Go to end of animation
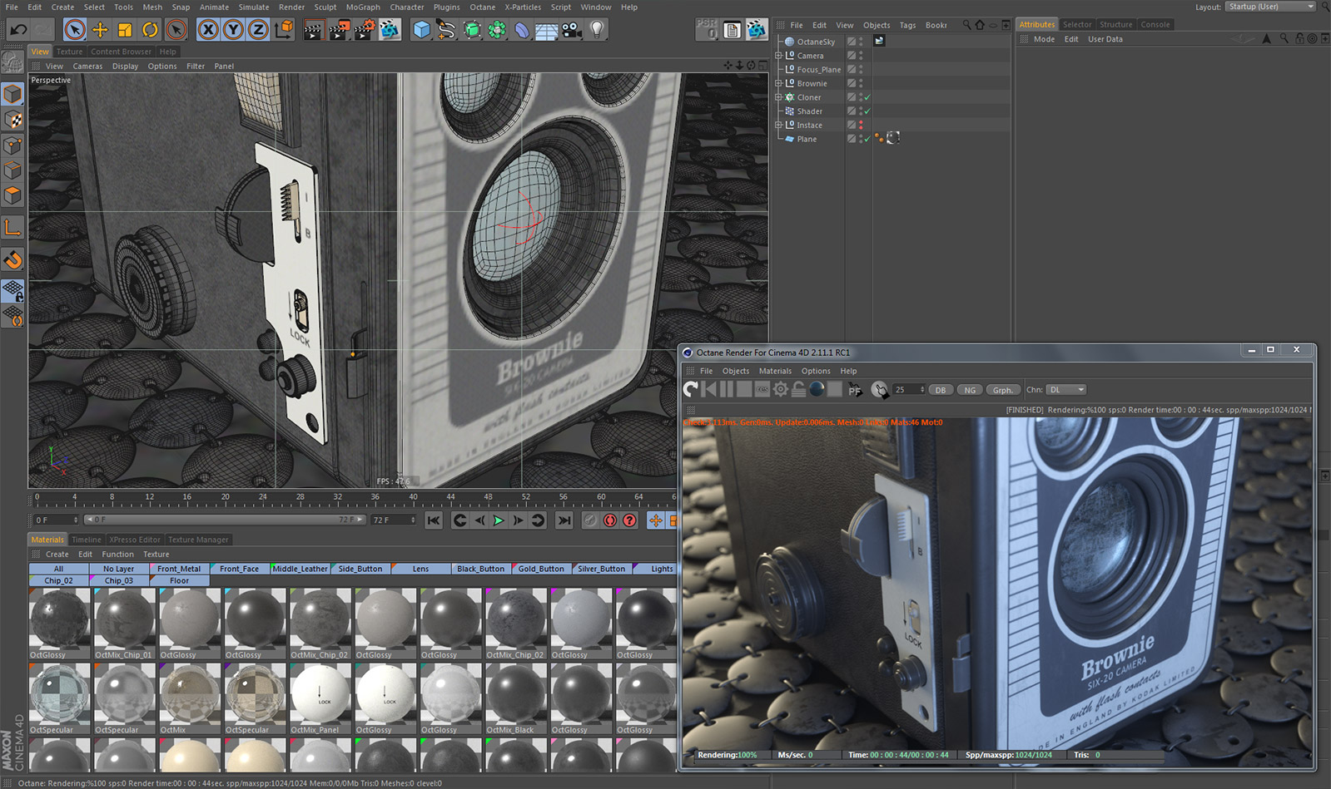 point(564,520)
